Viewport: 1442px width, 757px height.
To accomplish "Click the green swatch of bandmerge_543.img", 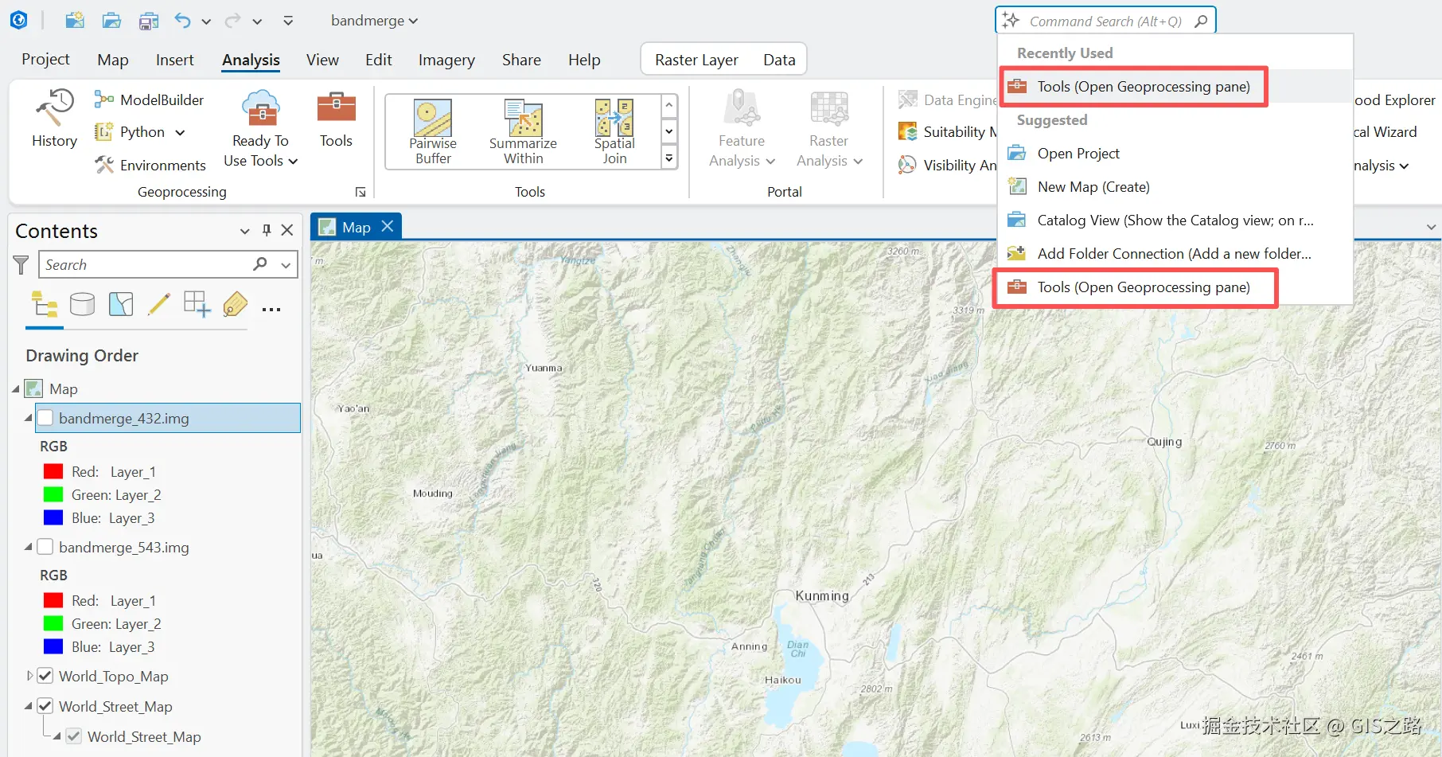I will [x=53, y=623].
